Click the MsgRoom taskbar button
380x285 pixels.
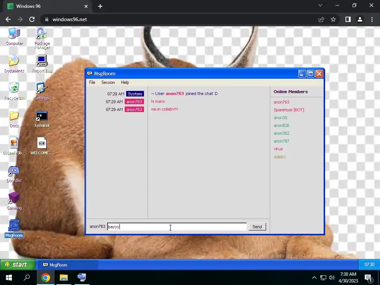click(68, 265)
